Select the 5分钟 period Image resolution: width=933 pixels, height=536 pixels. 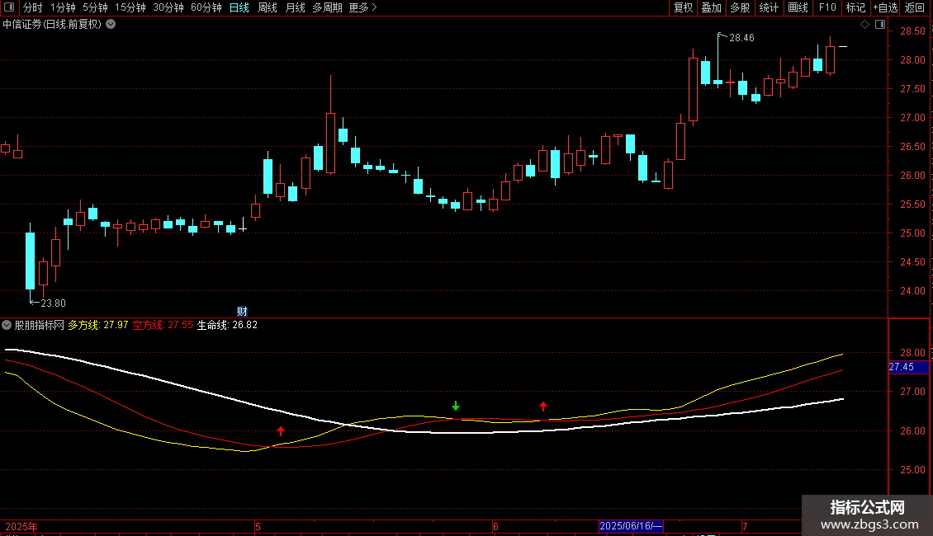95,7
